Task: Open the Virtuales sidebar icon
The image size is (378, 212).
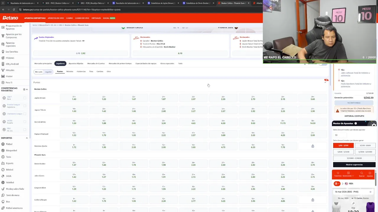Action: coord(3,70)
